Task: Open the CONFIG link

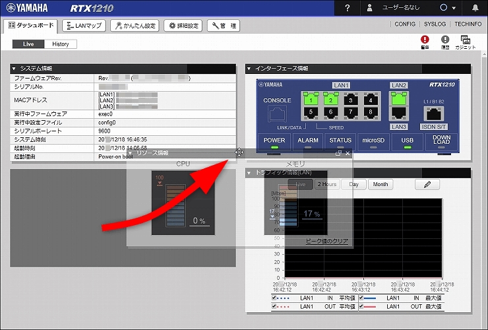Action: [405, 24]
